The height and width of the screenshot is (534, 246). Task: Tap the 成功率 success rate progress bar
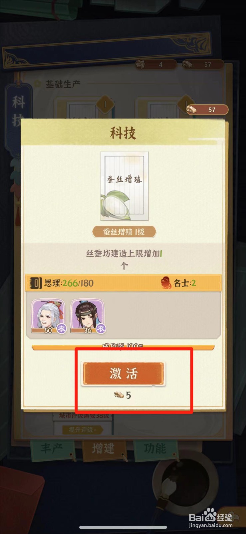(123, 347)
